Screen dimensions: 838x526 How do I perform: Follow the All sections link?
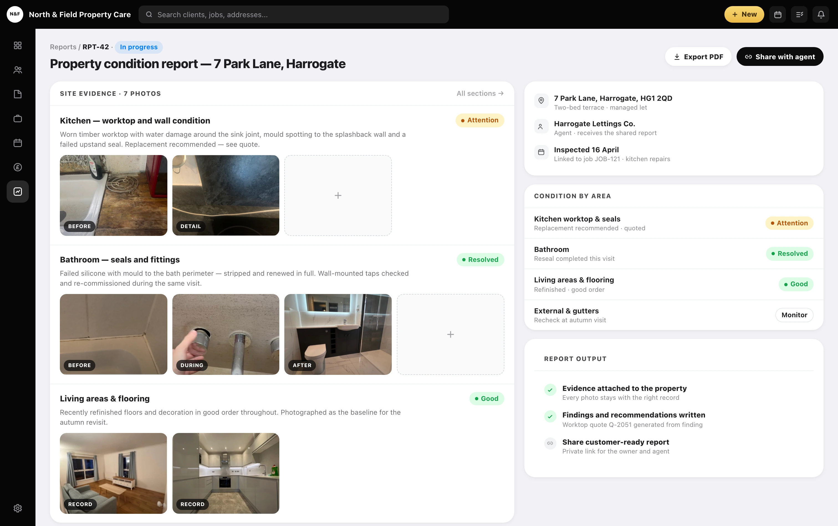point(480,94)
